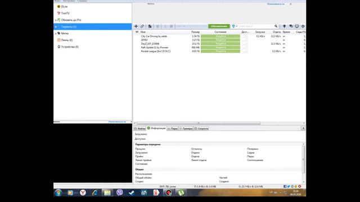Expand the Торренты tree node

(56, 27)
